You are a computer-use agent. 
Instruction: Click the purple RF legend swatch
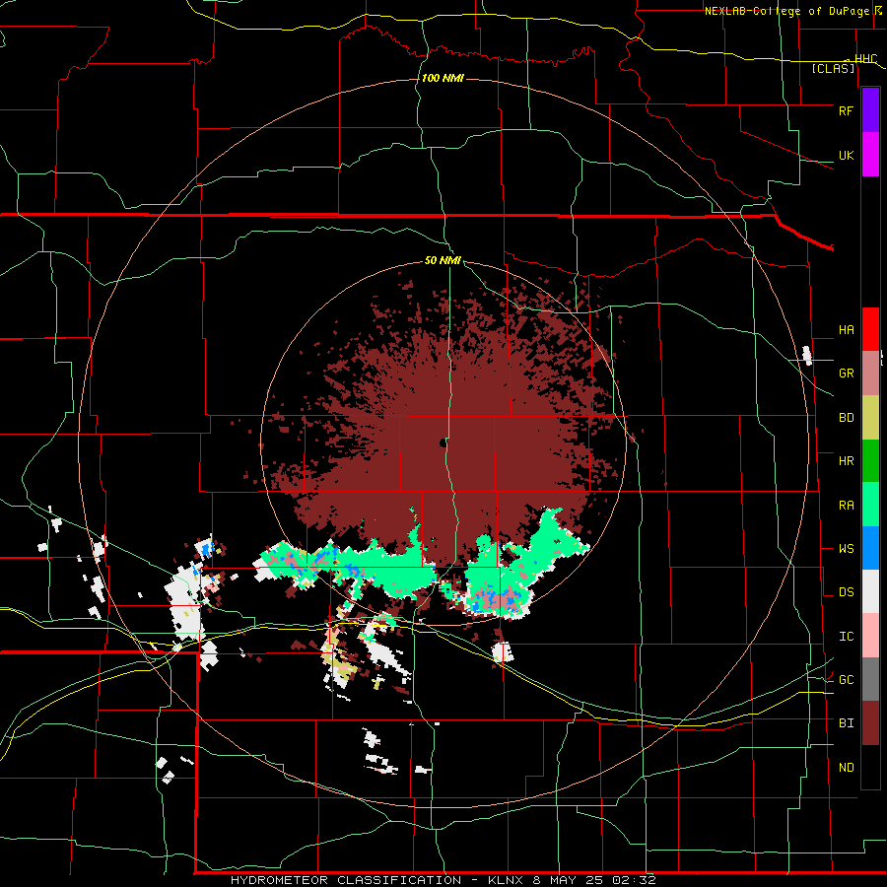(x=870, y=110)
